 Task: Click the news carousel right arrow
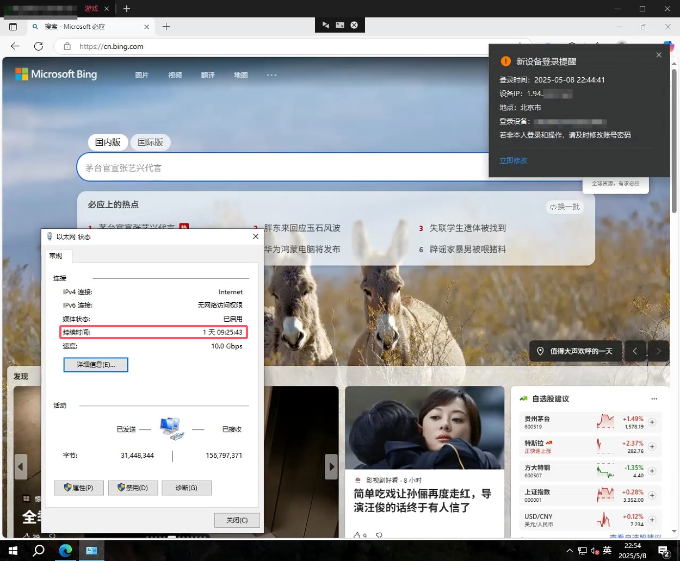click(331, 466)
